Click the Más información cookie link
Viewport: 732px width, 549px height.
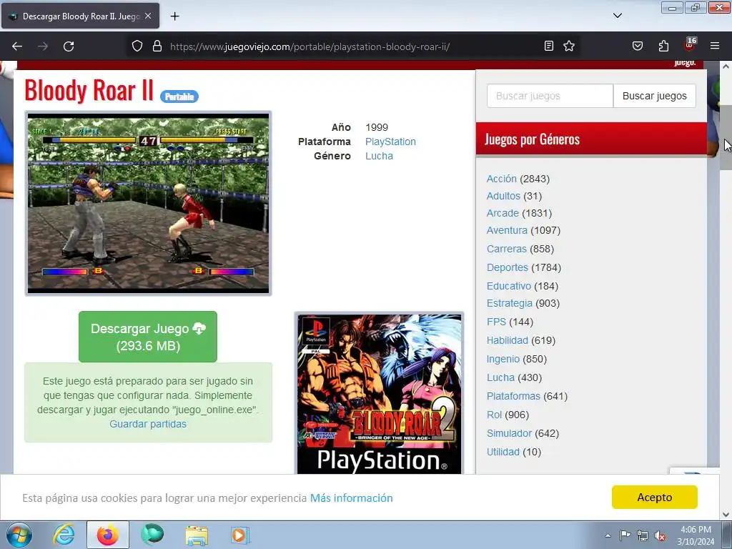click(x=352, y=498)
